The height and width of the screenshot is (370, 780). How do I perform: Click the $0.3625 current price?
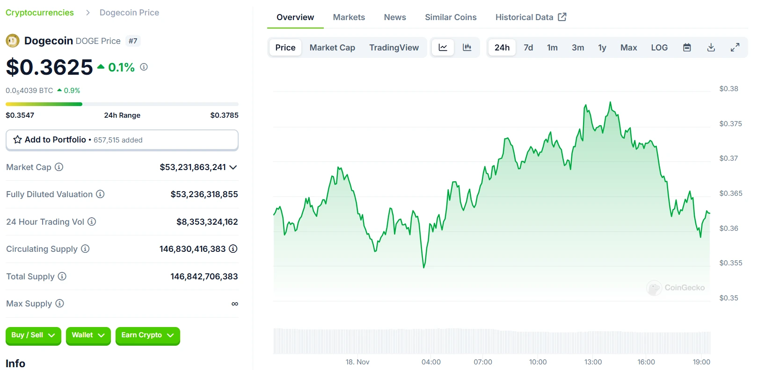pos(50,67)
